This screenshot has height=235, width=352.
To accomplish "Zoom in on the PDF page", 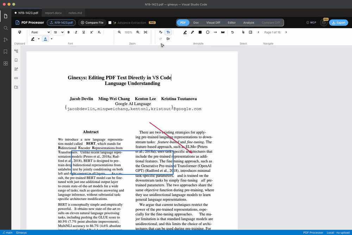I will [x=138, y=32].
